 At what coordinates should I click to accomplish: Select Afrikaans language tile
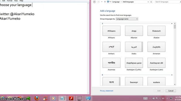[x=111, y=31]
